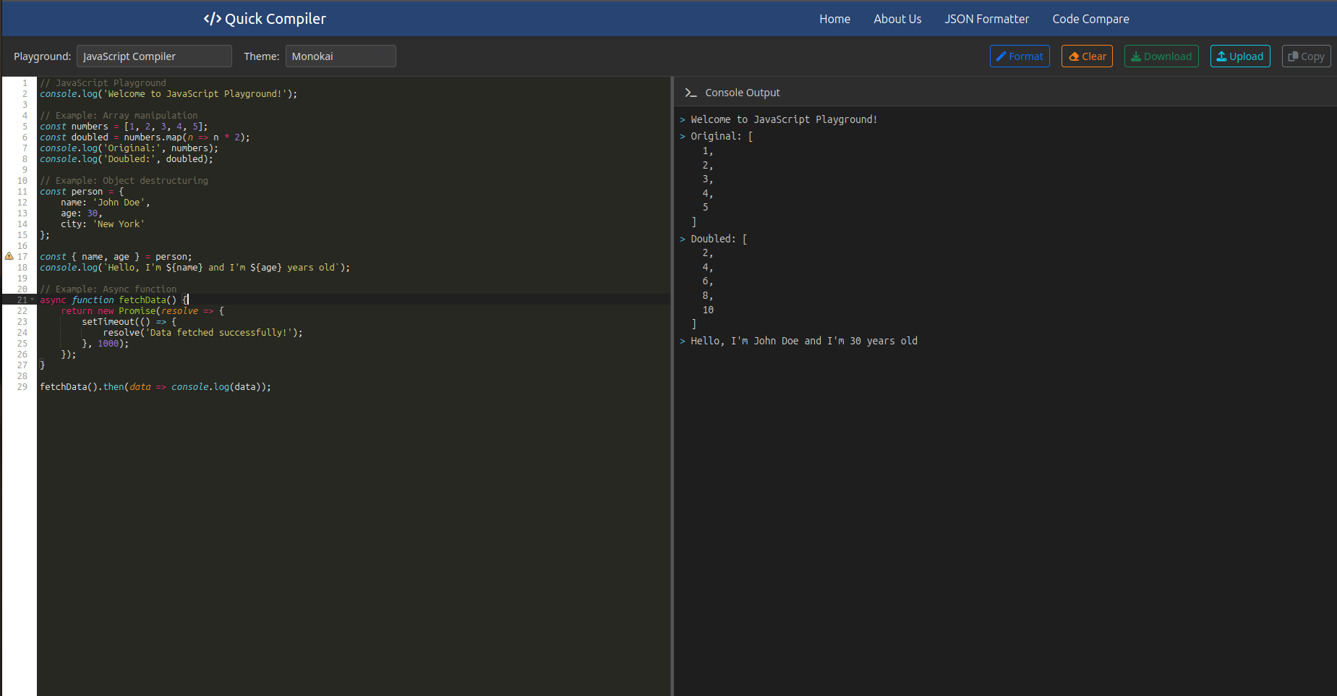Click the warning icon on line 17

[x=9, y=256]
